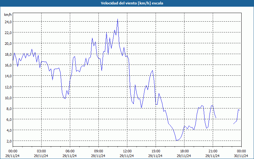Select the 21:00 time axis label

pyautogui.click(x=213, y=151)
